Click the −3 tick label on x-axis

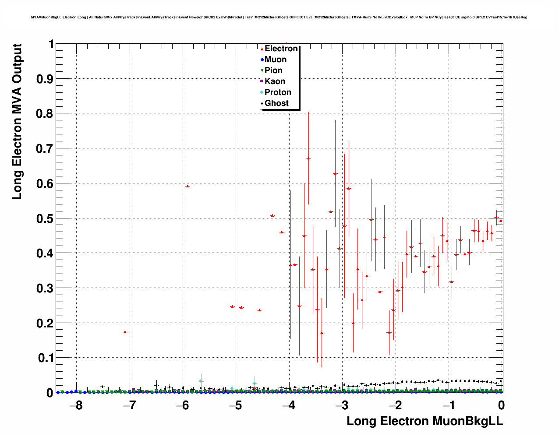[342, 405]
